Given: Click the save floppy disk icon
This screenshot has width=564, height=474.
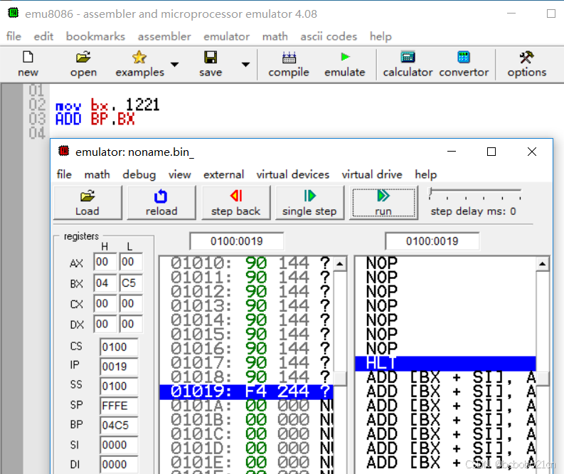Looking at the screenshot, I should tap(211, 57).
